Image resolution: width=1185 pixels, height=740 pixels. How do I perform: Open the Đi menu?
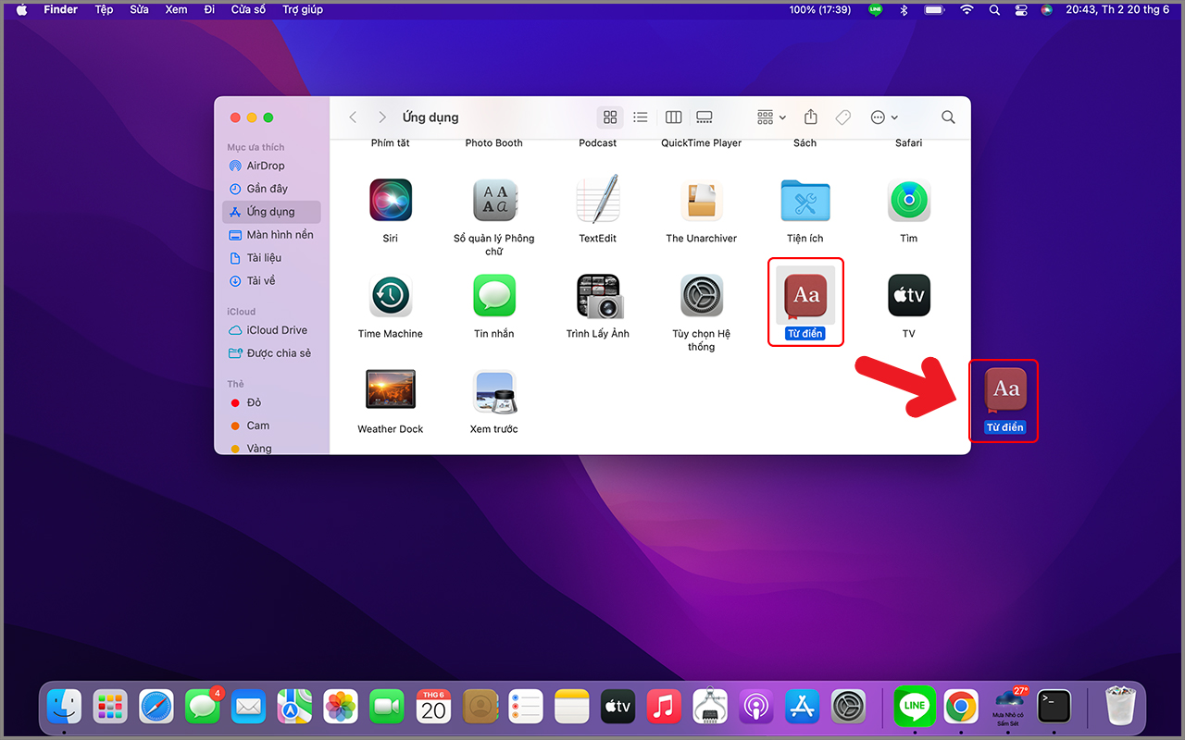(x=209, y=10)
